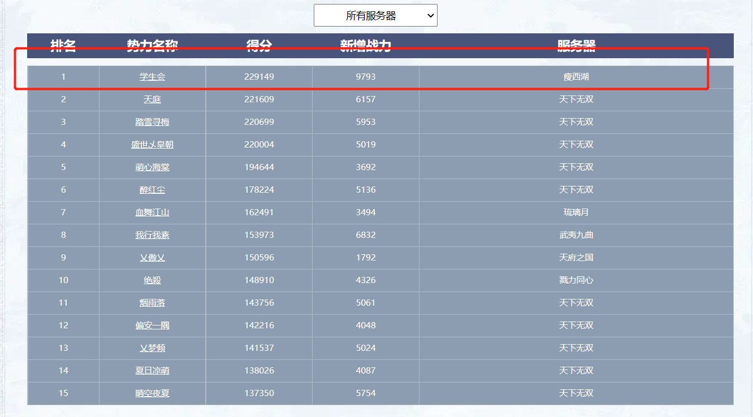
Task: Visit the 萌心海棠 faction page
Action: pyautogui.click(x=152, y=167)
